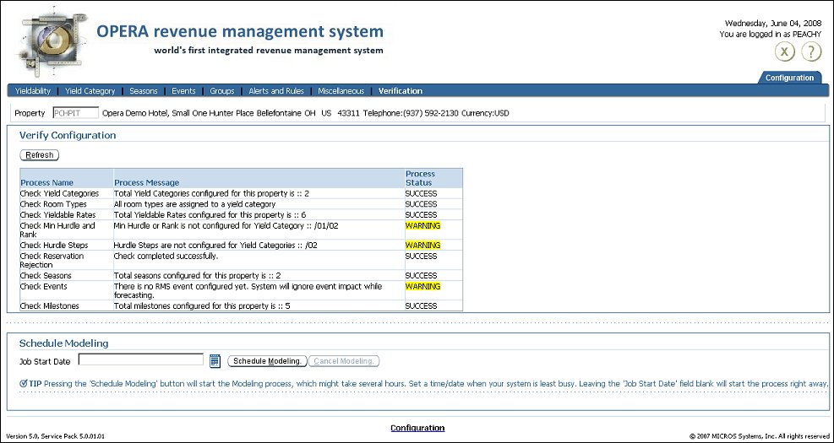Switch to the Configuration tab
Screen dimensions: 834x443
[x=789, y=78]
